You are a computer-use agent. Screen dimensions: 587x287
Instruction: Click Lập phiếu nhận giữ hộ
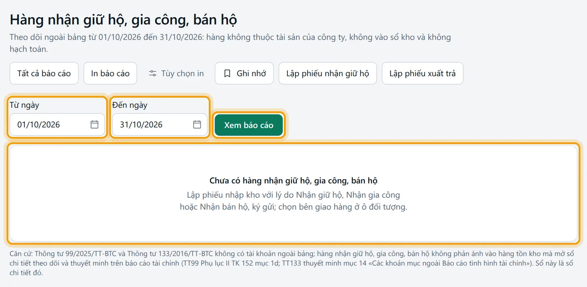pyautogui.click(x=328, y=73)
